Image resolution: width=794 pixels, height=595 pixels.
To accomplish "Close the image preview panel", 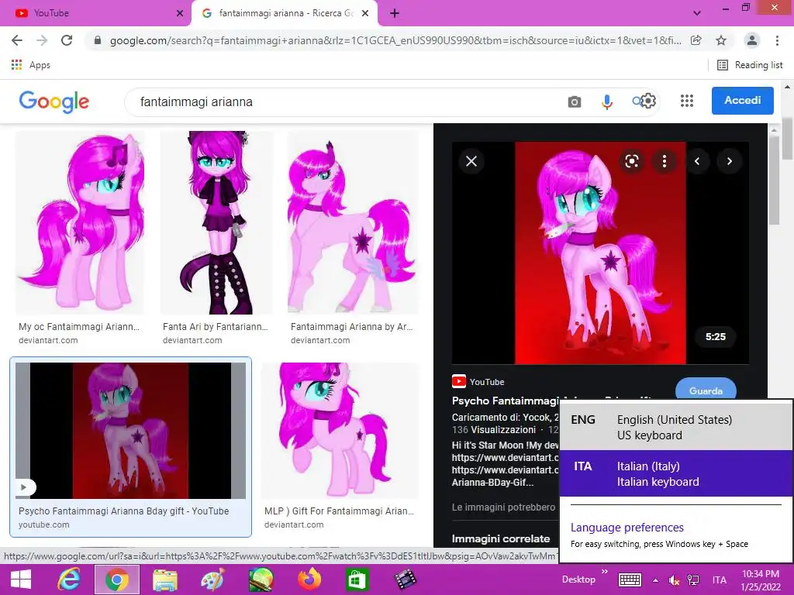I will pyautogui.click(x=471, y=161).
